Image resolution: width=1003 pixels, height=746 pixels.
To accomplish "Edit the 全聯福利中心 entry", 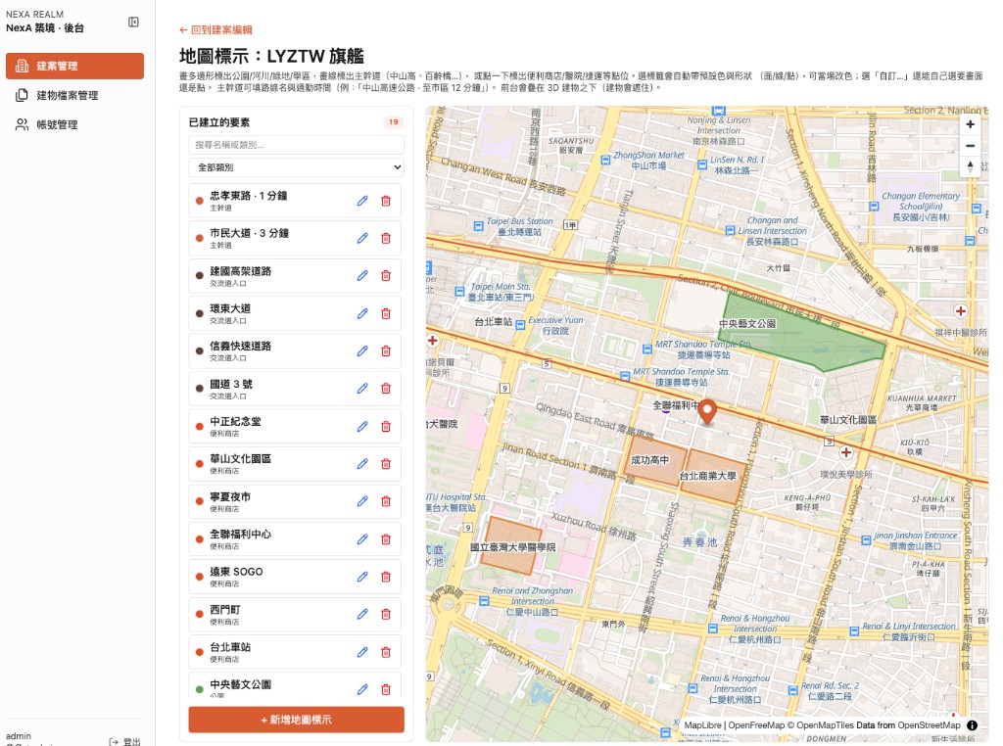I will click(x=362, y=538).
